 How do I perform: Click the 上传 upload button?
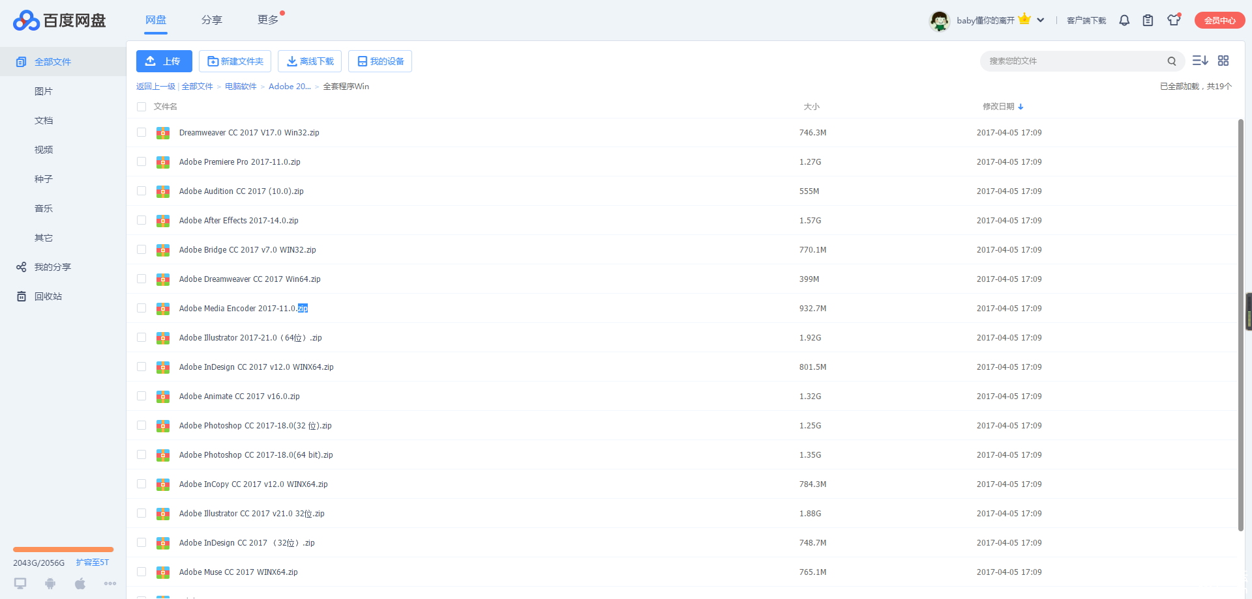164,61
